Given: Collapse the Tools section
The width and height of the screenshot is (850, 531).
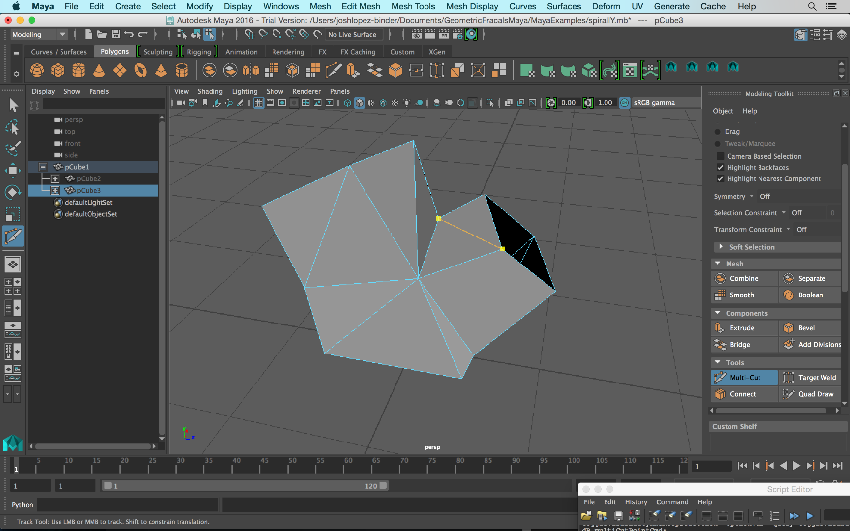Looking at the screenshot, I should click(x=718, y=362).
